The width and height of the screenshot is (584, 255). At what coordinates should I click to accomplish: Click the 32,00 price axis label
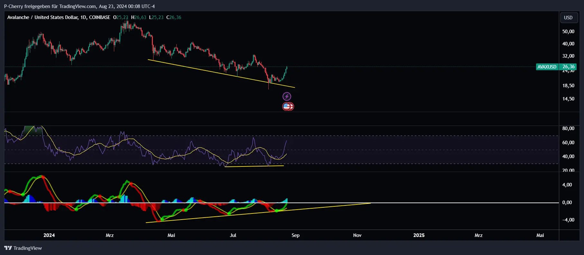[x=568, y=56]
